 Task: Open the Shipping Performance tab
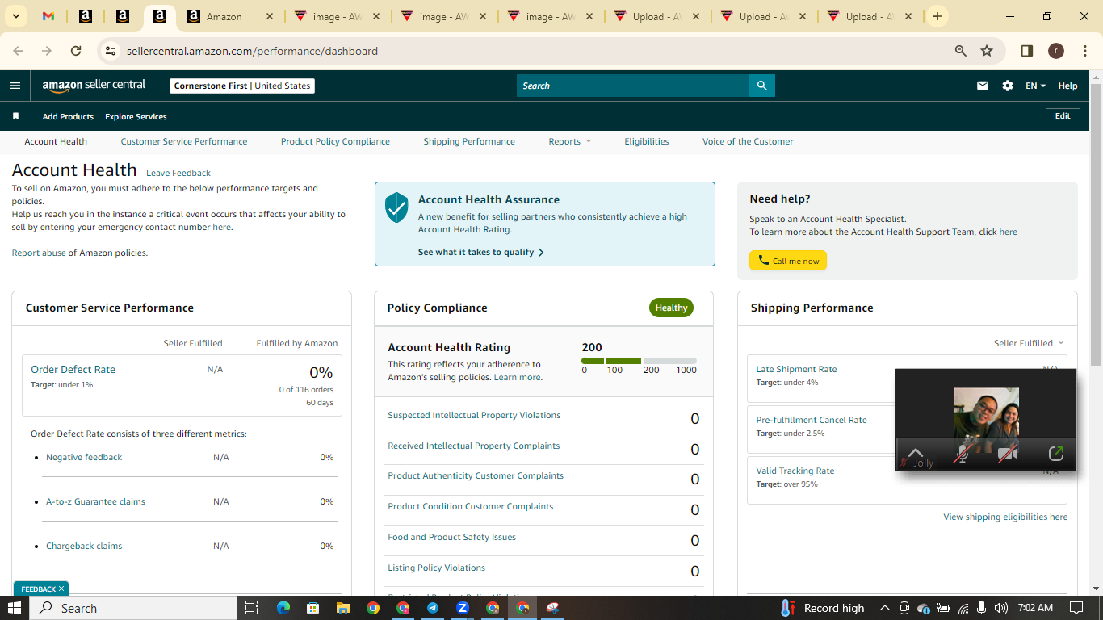point(469,141)
